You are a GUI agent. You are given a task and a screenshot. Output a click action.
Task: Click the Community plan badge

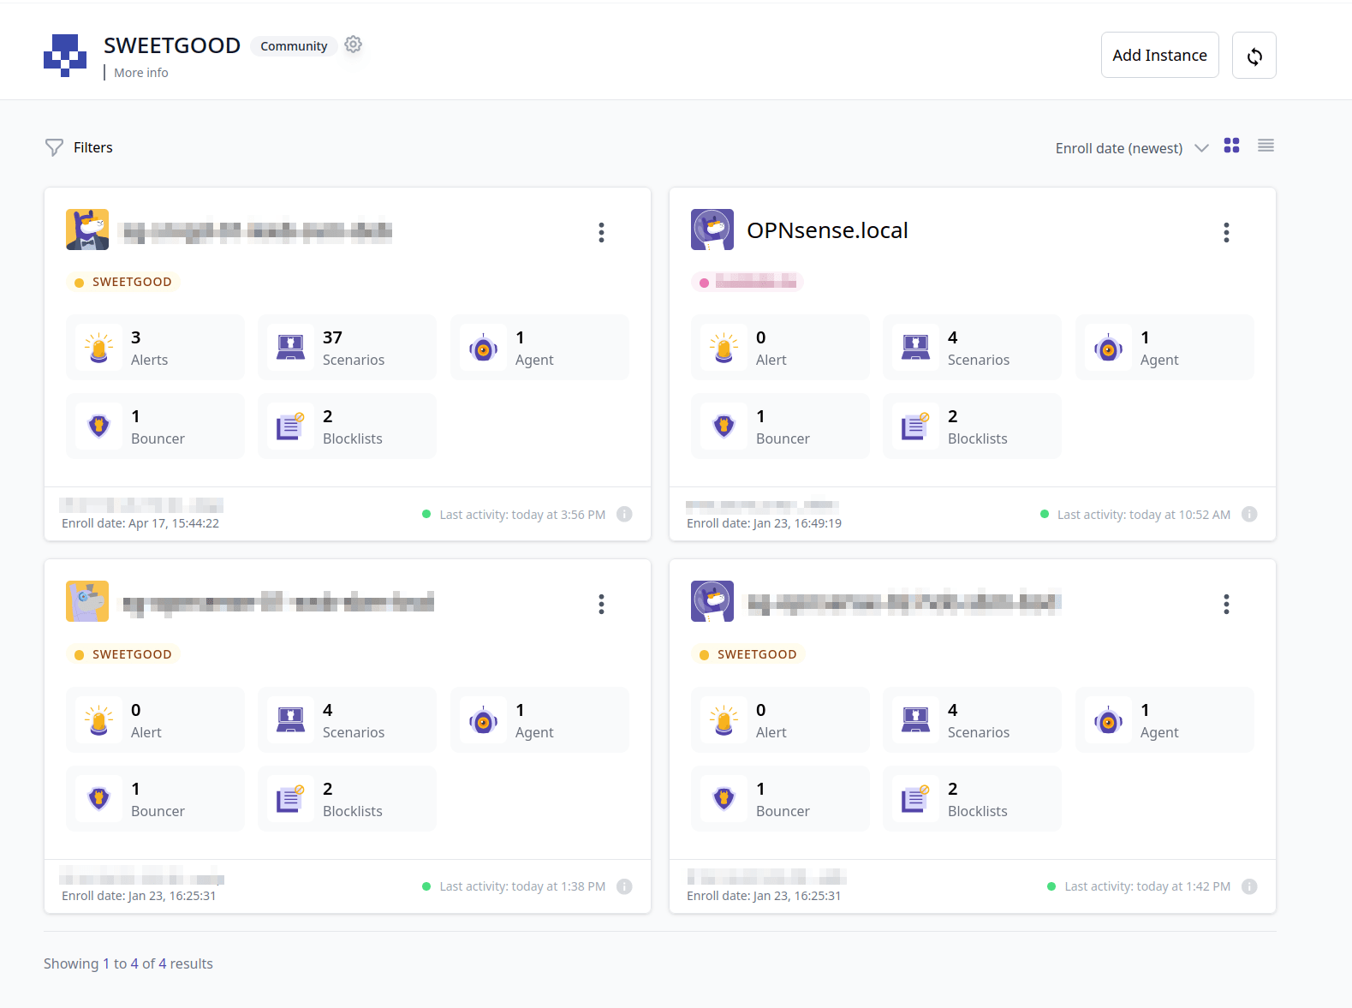(x=294, y=46)
